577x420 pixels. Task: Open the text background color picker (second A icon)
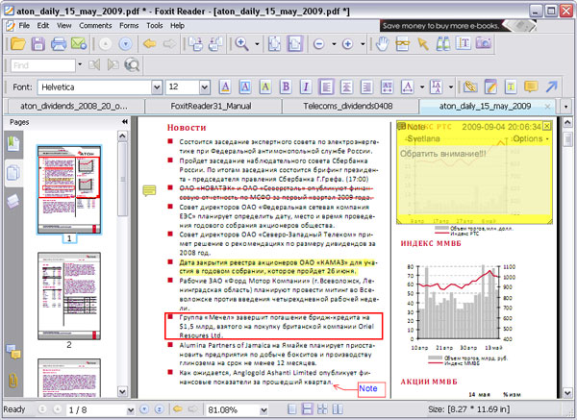point(245,87)
